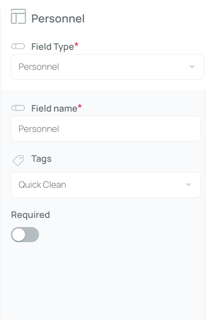Click the layout icon beside Personnel heading
Image resolution: width=206 pixels, height=320 pixels.
18,16
